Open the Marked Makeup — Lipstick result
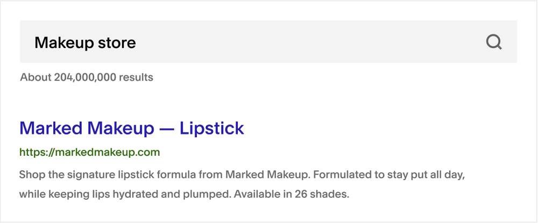This screenshot has width=538, height=223. 132,128
